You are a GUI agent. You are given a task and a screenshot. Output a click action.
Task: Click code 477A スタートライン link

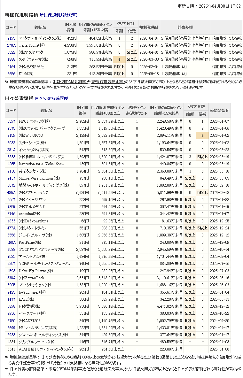pyautogui.click(x=11, y=228)
